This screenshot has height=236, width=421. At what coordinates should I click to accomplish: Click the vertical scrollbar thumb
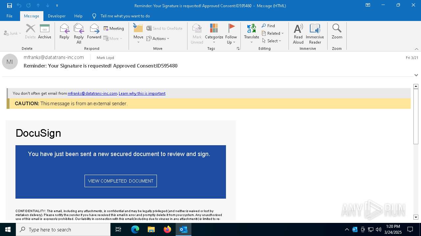coord(416,116)
